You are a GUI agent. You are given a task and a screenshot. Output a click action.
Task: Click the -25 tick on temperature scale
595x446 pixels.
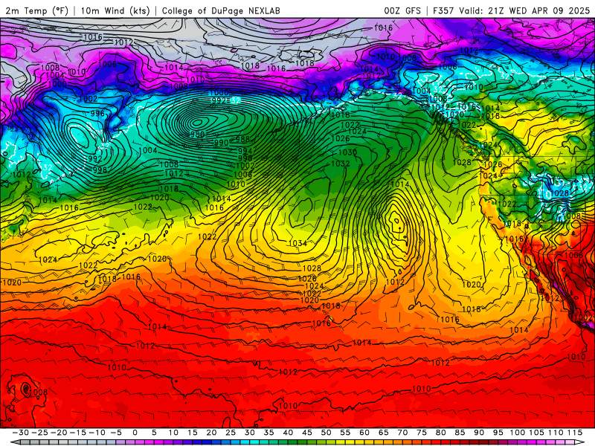tap(39, 433)
